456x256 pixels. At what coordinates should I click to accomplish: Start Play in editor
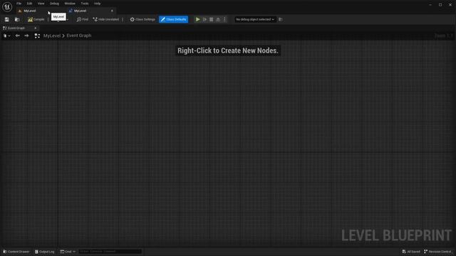pos(198,19)
